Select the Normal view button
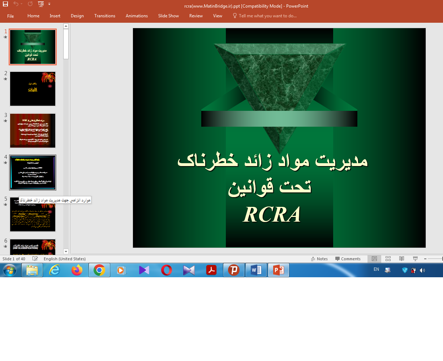The width and height of the screenshot is (443, 361). point(374,259)
